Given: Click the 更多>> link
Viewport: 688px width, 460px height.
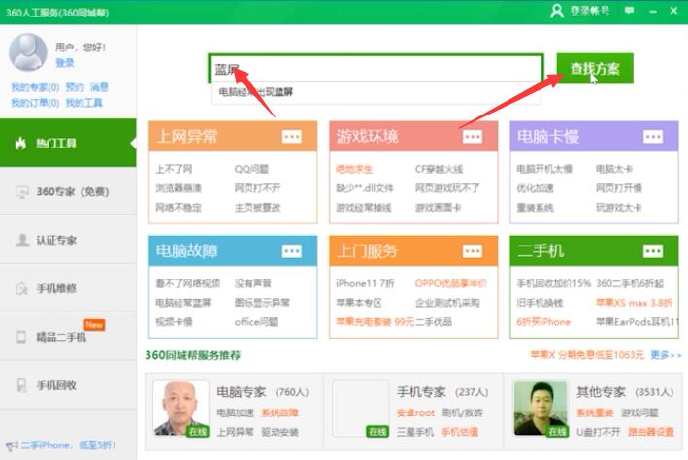Looking at the screenshot, I should [x=666, y=354].
